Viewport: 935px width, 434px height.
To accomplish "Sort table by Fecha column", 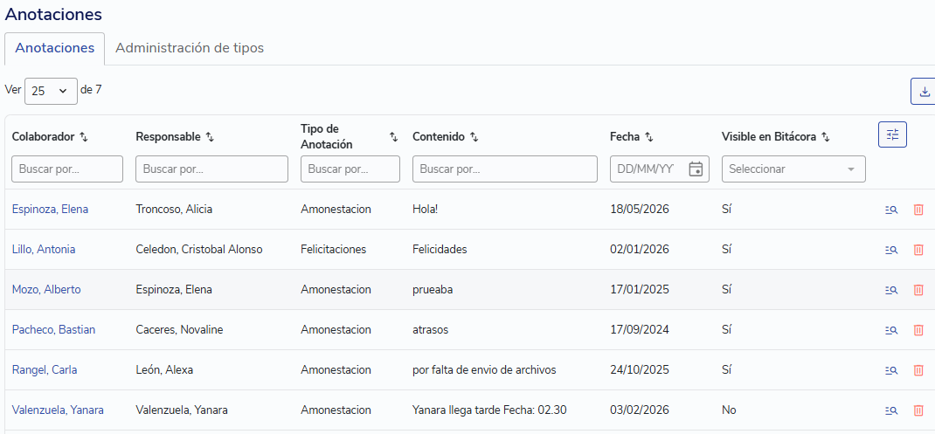I will [648, 137].
